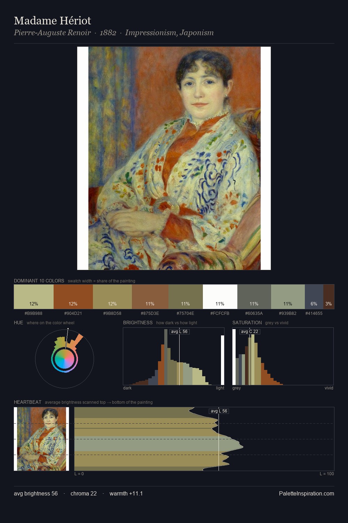Click the small heartbeat painting thumbnail
This screenshot has width=348, height=523.
click(41, 439)
